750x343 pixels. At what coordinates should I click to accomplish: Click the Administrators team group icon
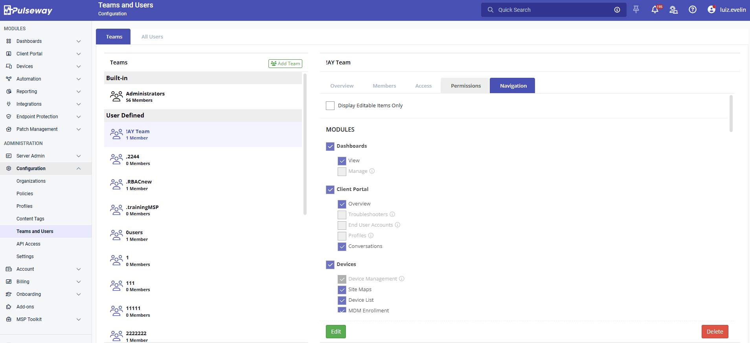[116, 97]
